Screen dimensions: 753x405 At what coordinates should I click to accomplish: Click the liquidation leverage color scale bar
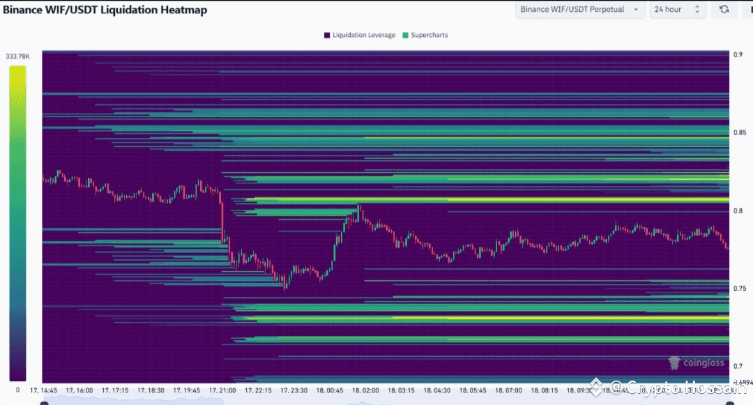click(x=17, y=223)
